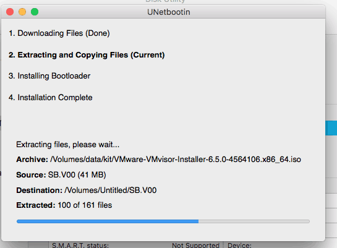Viewport: 337px width, 248px height.
Task: Click the bold Archive label
Action: [x=32, y=160]
